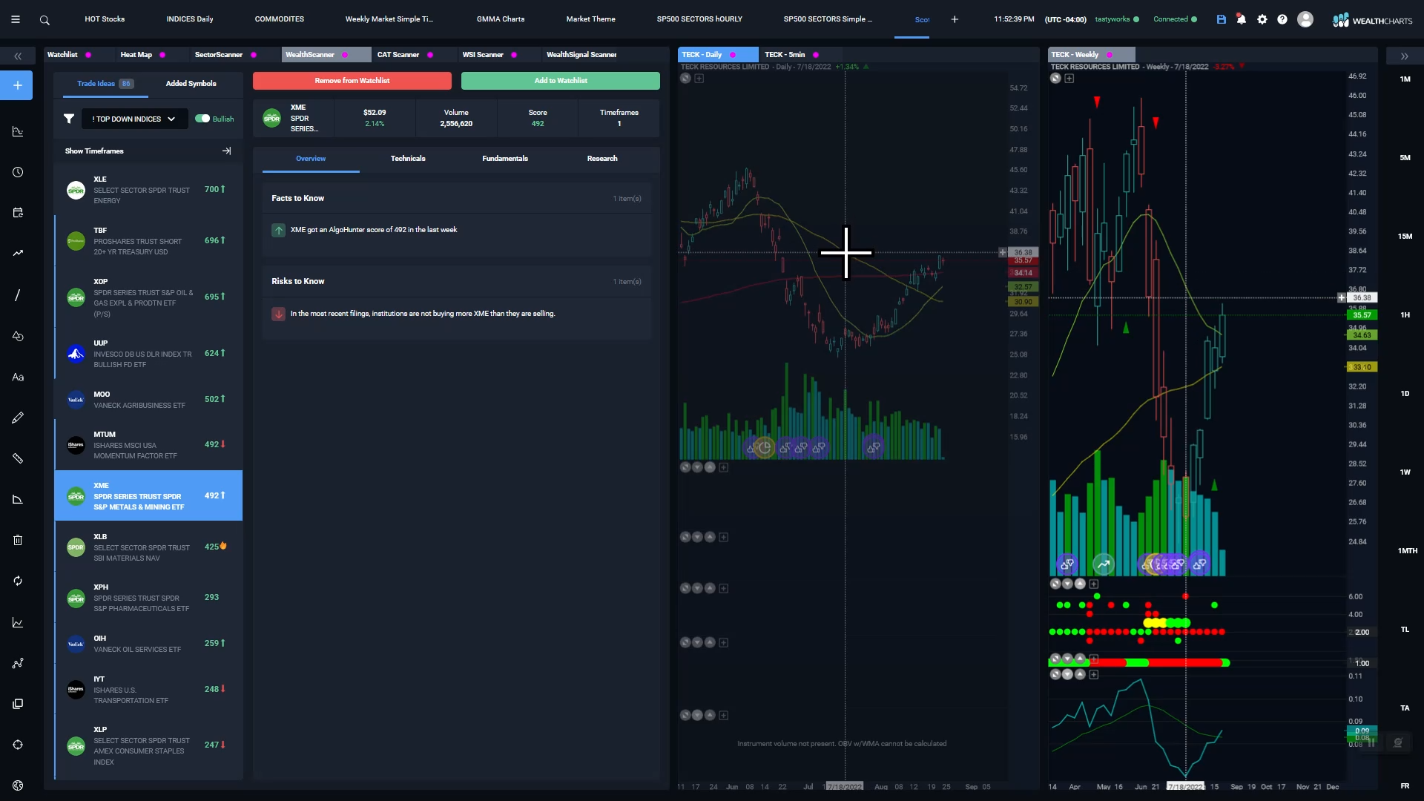
Task: Open the Research tab
Action: click(x=602, y=159)
